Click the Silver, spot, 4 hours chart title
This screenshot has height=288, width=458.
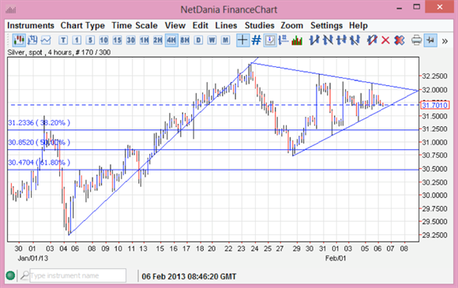58,53
